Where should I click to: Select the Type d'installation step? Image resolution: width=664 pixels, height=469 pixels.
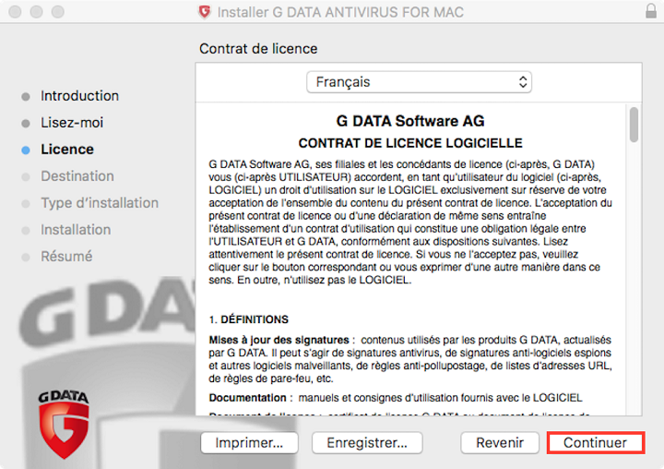coord(100,203)
